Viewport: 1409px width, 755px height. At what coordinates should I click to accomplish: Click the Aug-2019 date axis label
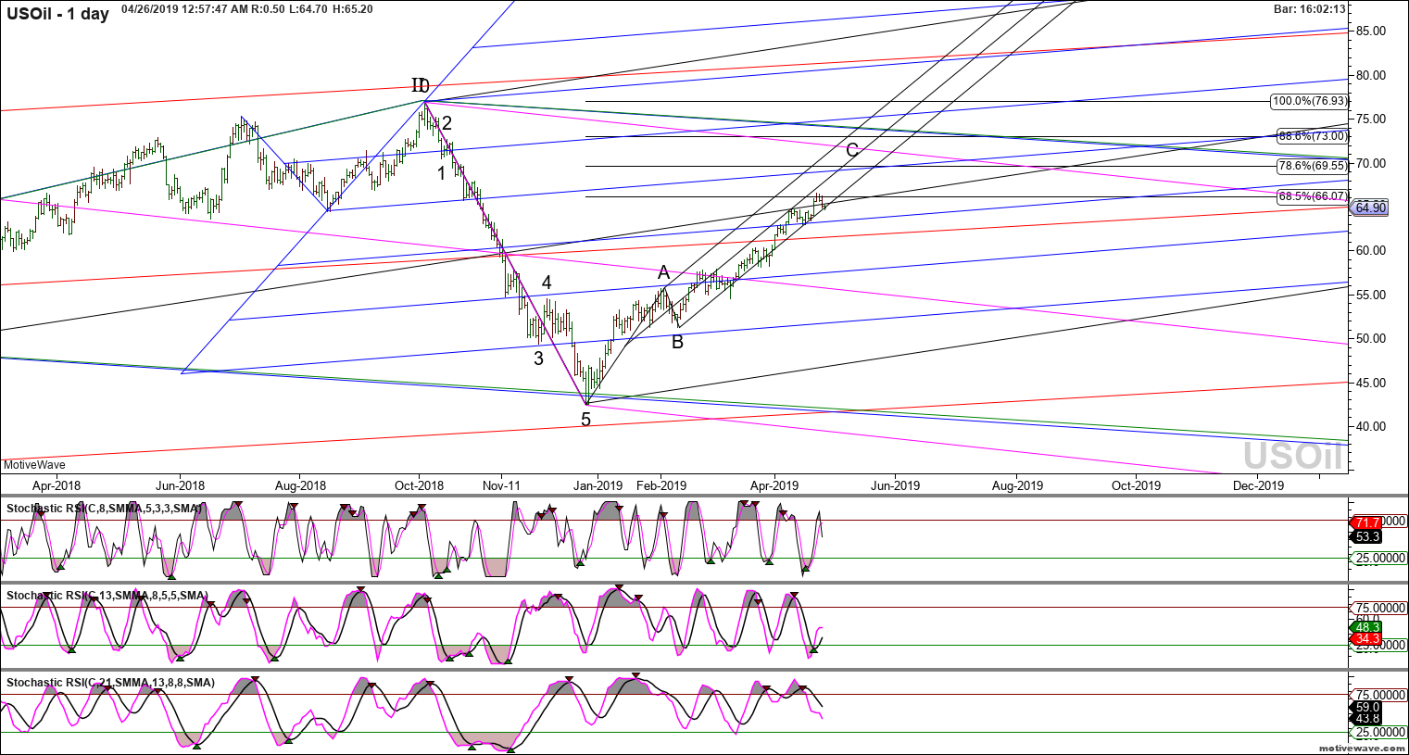pyautogui.click(x=1016, y=485)
